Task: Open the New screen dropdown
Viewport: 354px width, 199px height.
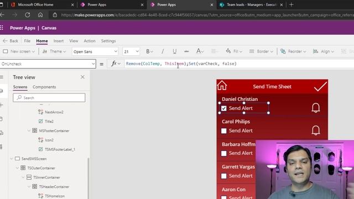Action: click(19, 51)
